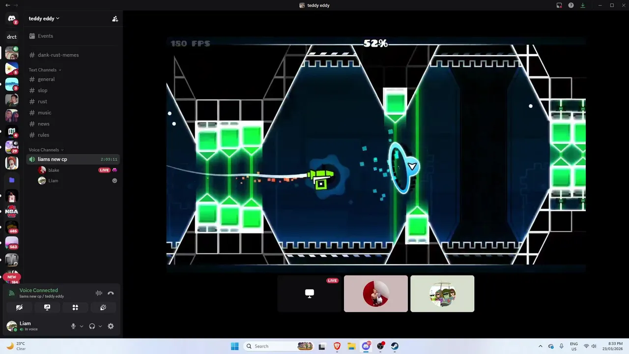Open the Philippine flag server icon
629x354 pixels.
pos(12,68)
